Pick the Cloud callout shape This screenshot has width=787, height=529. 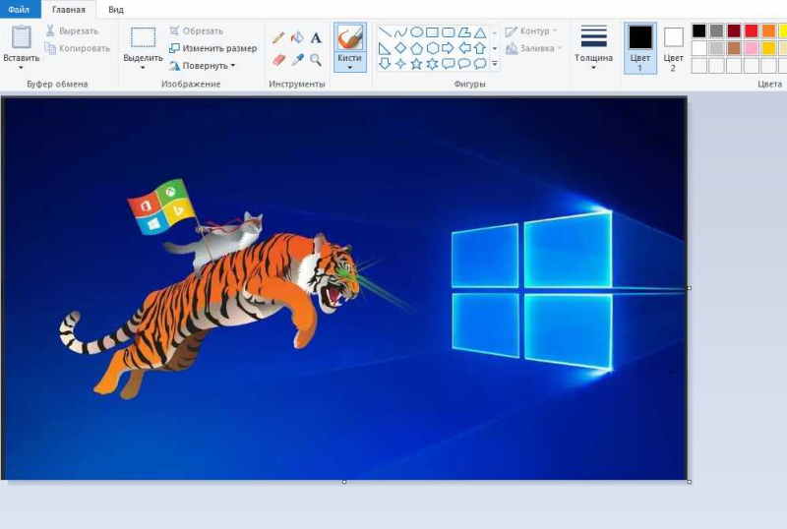pos(480,64)
